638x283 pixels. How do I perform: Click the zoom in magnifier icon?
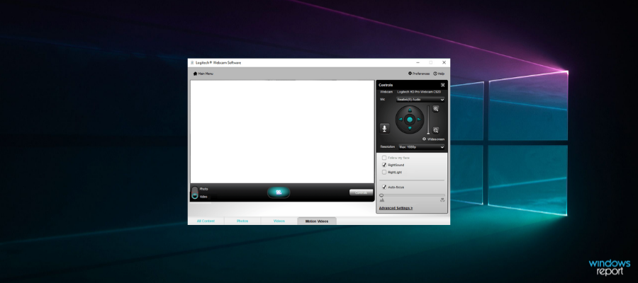(436, 109)
